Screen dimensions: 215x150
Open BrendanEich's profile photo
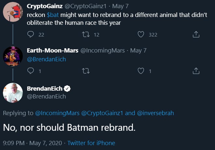(13, 93)
